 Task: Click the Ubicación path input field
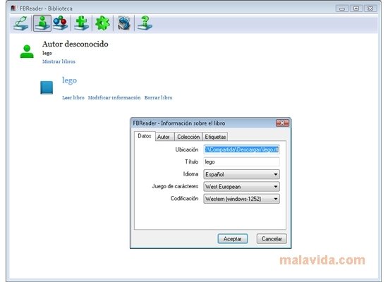(241, 149)
